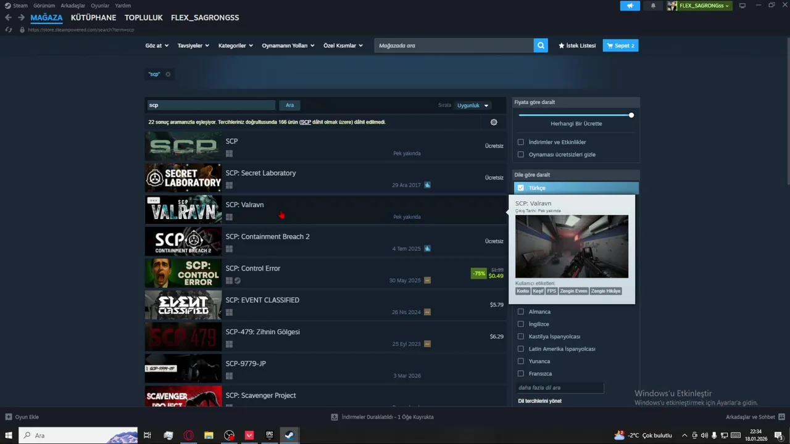Click the price range slider handle
The height and width of the screenshot is (444, 790).
click(x=631, y=115)
